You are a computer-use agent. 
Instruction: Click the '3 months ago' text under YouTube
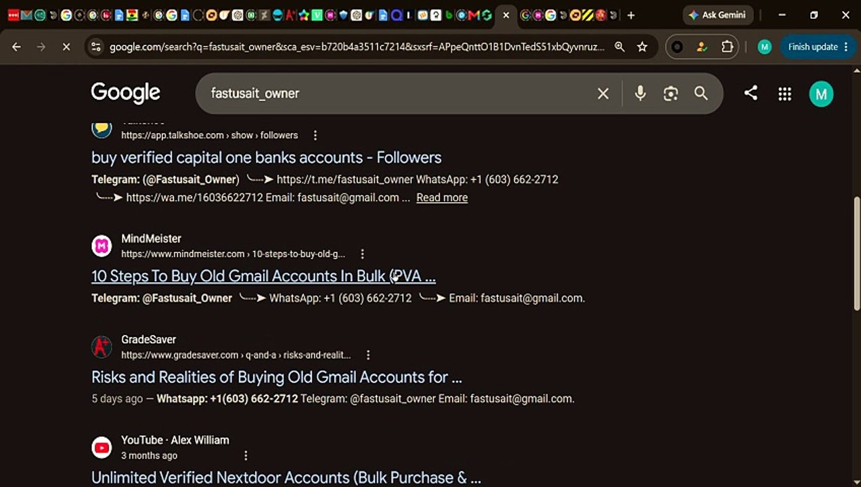pos(149,456)
